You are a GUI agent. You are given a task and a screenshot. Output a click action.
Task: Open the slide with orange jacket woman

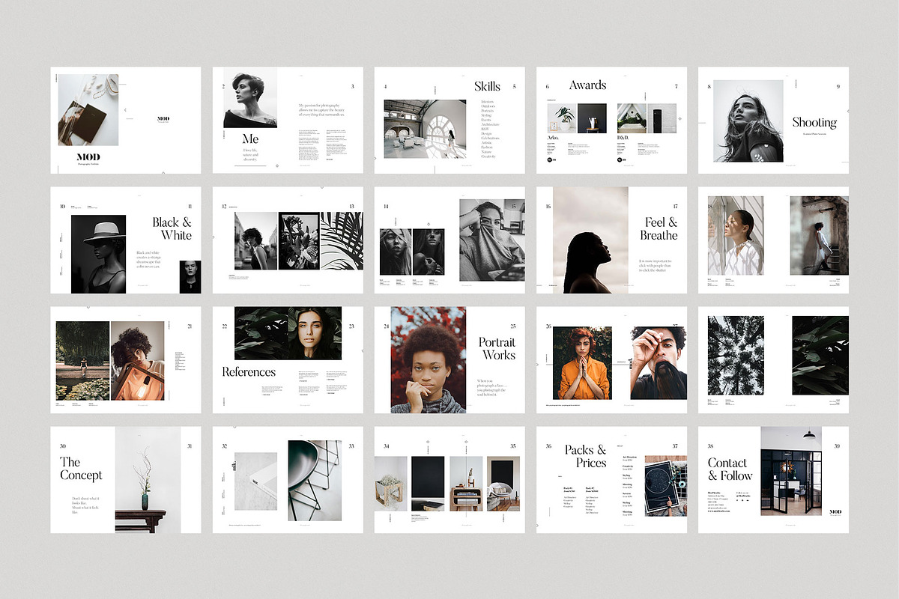(x=611, y=360)
